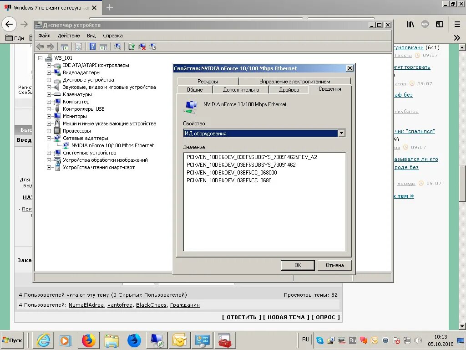The width and height of the screenshot is (466, 350).
Task: Open Windows Explorer folder icon on taskbar
Action: coord(111,340)
